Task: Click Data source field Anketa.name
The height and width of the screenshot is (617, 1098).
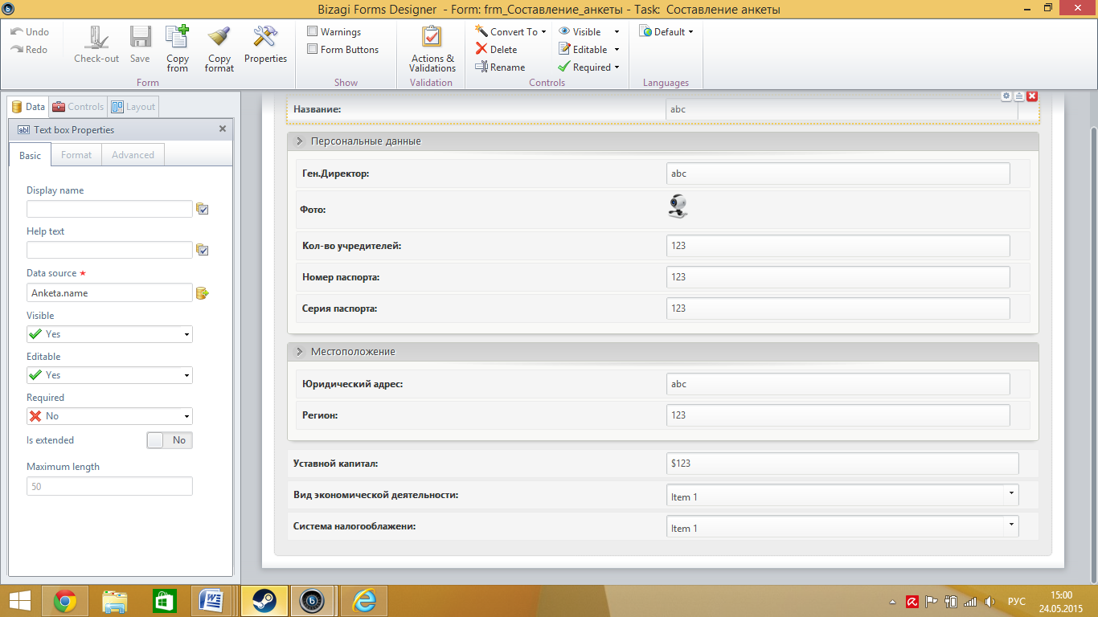Action: (109, 293)
